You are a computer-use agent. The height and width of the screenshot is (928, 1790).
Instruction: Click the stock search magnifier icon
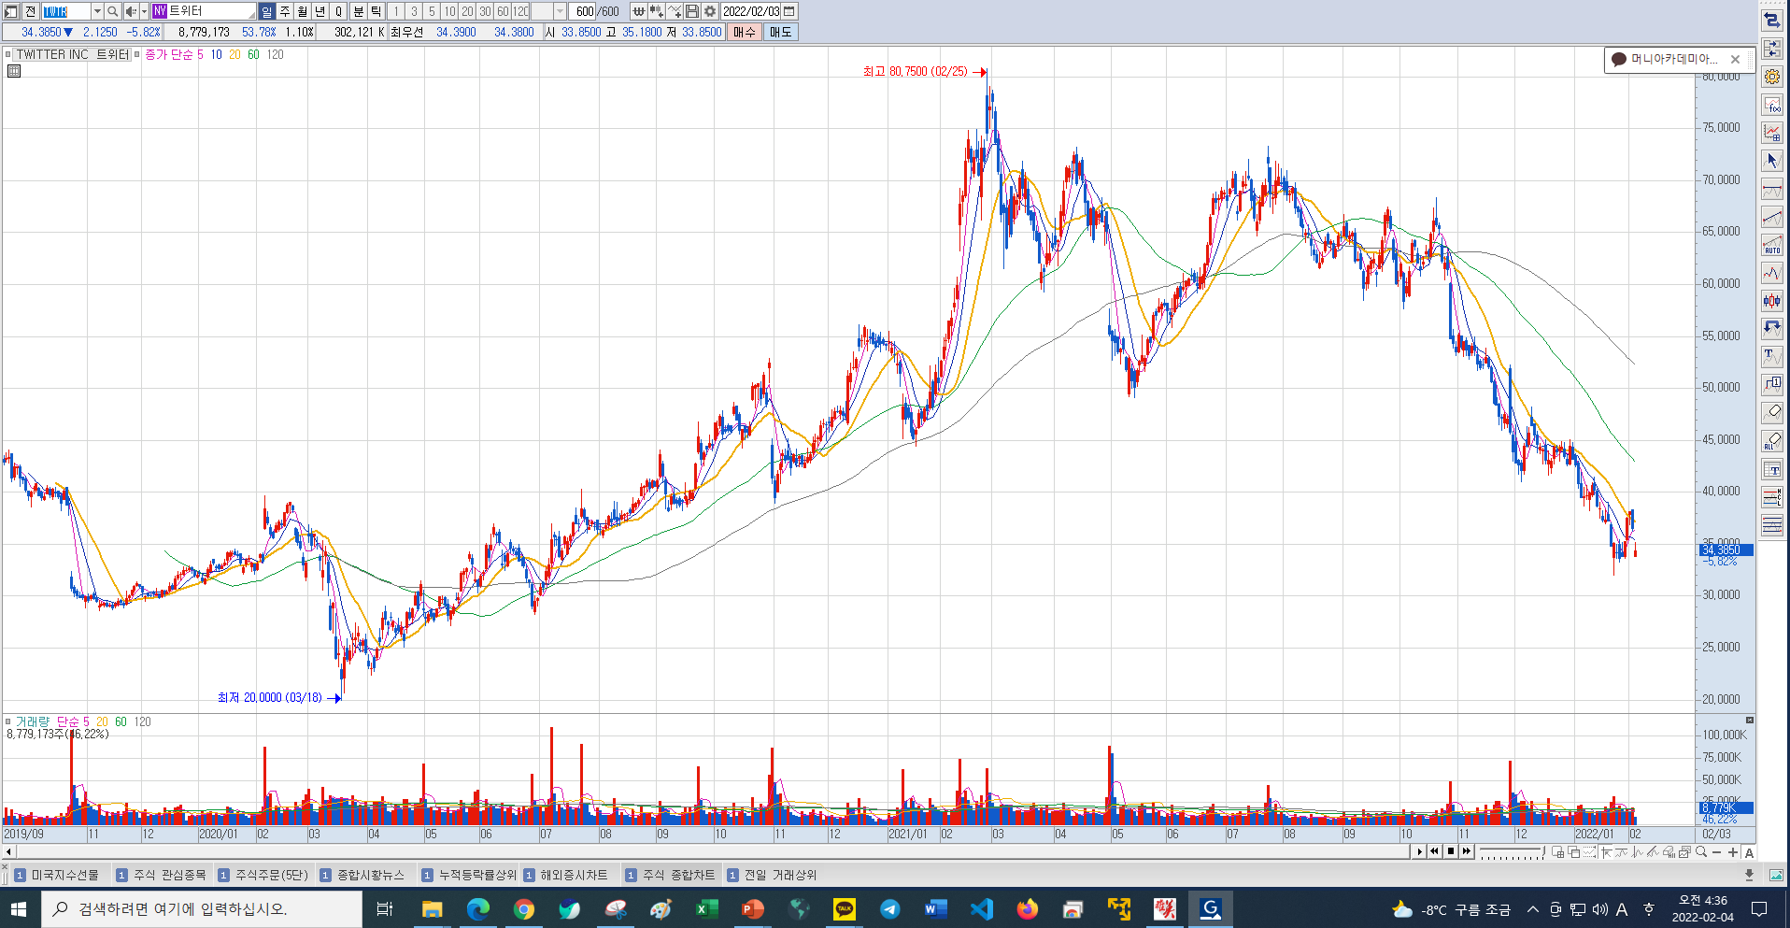113,11
